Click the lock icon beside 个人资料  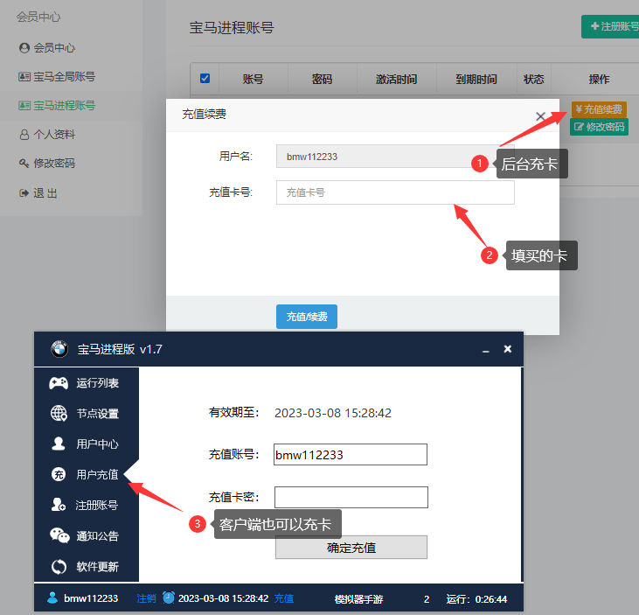[x=24, y=135]
